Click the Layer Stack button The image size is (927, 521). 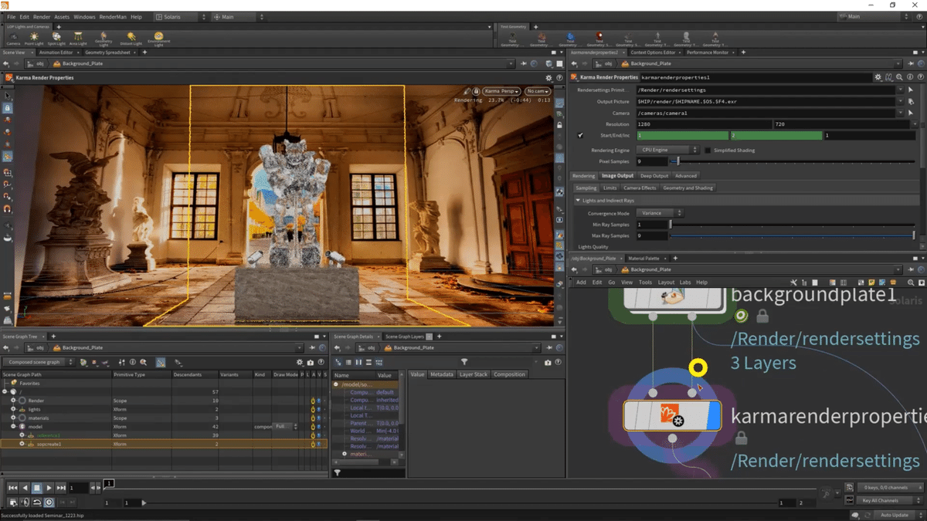pyautogui.click(x=473, y=374)
